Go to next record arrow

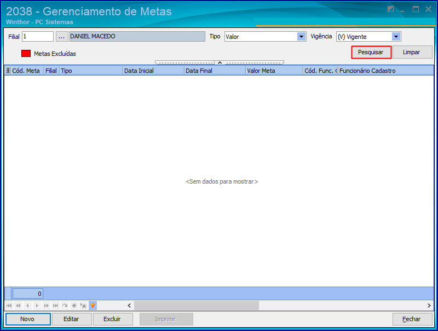click(37, 306)
